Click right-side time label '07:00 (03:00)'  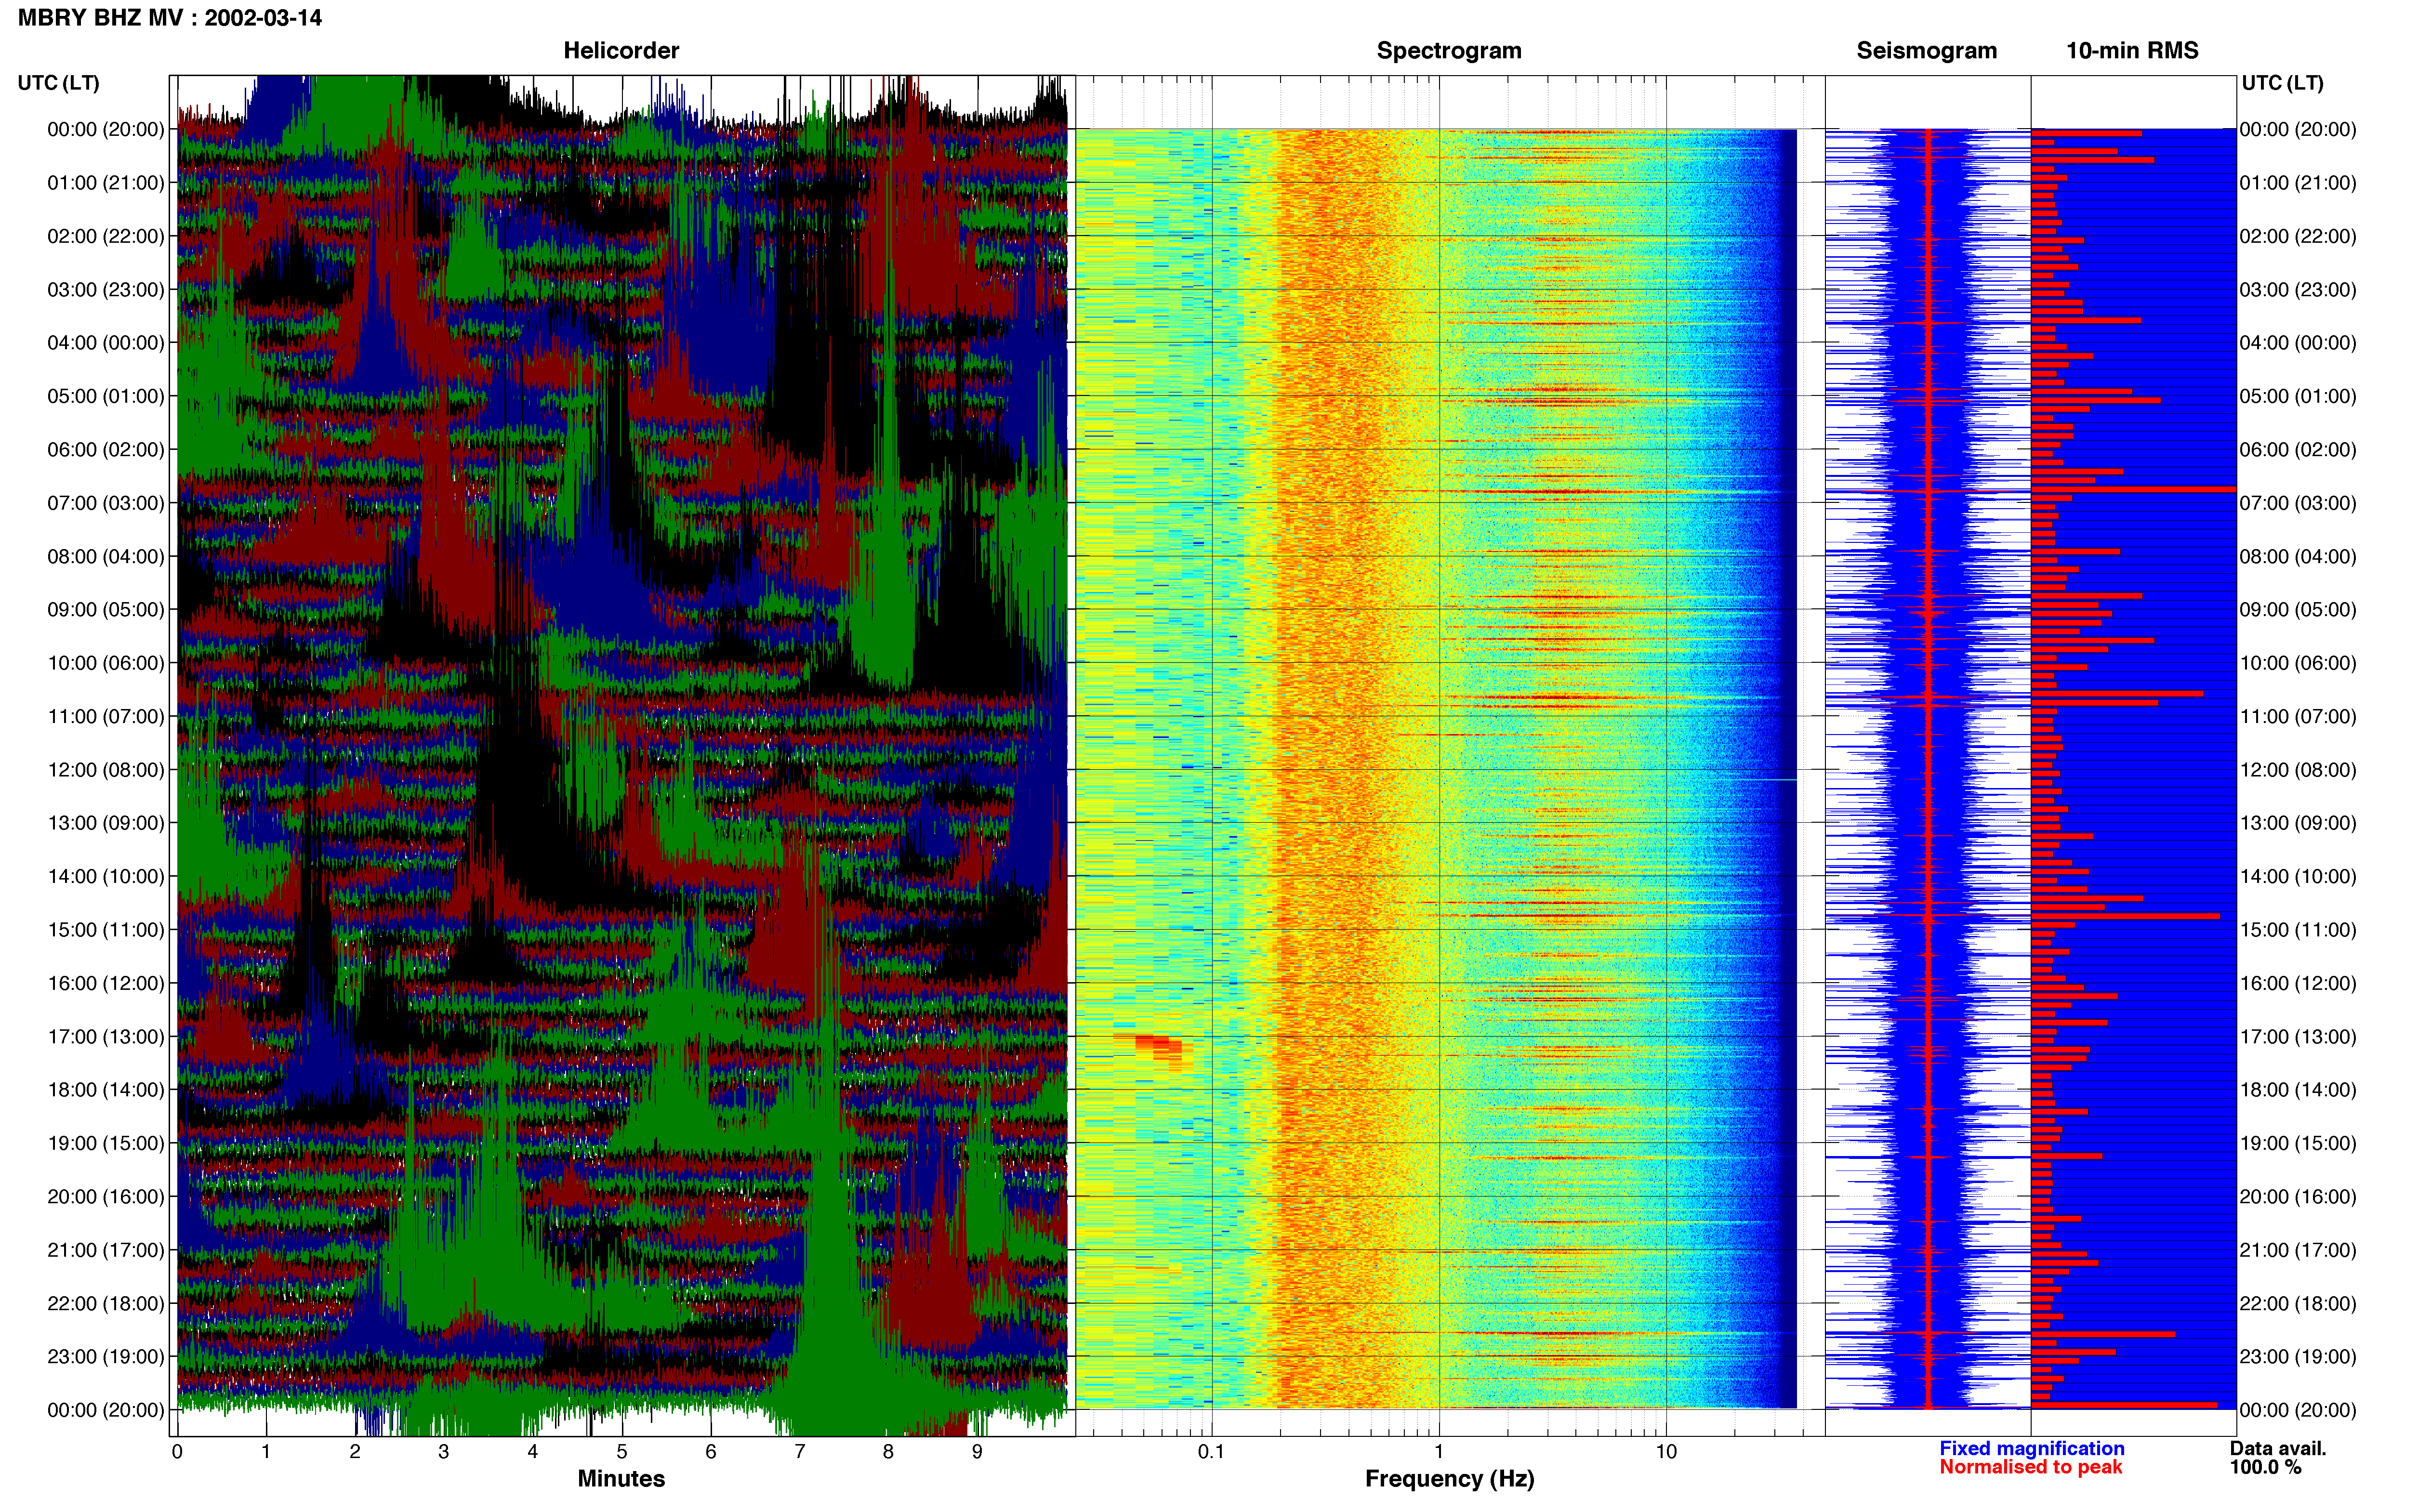tap(2298, 503)
